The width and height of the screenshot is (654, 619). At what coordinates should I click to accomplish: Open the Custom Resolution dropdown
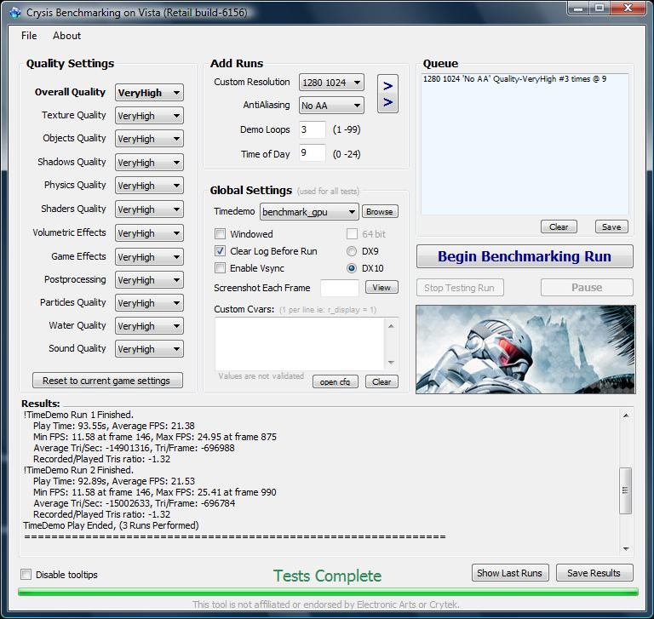pyautogui.click(x=331, y=83)
